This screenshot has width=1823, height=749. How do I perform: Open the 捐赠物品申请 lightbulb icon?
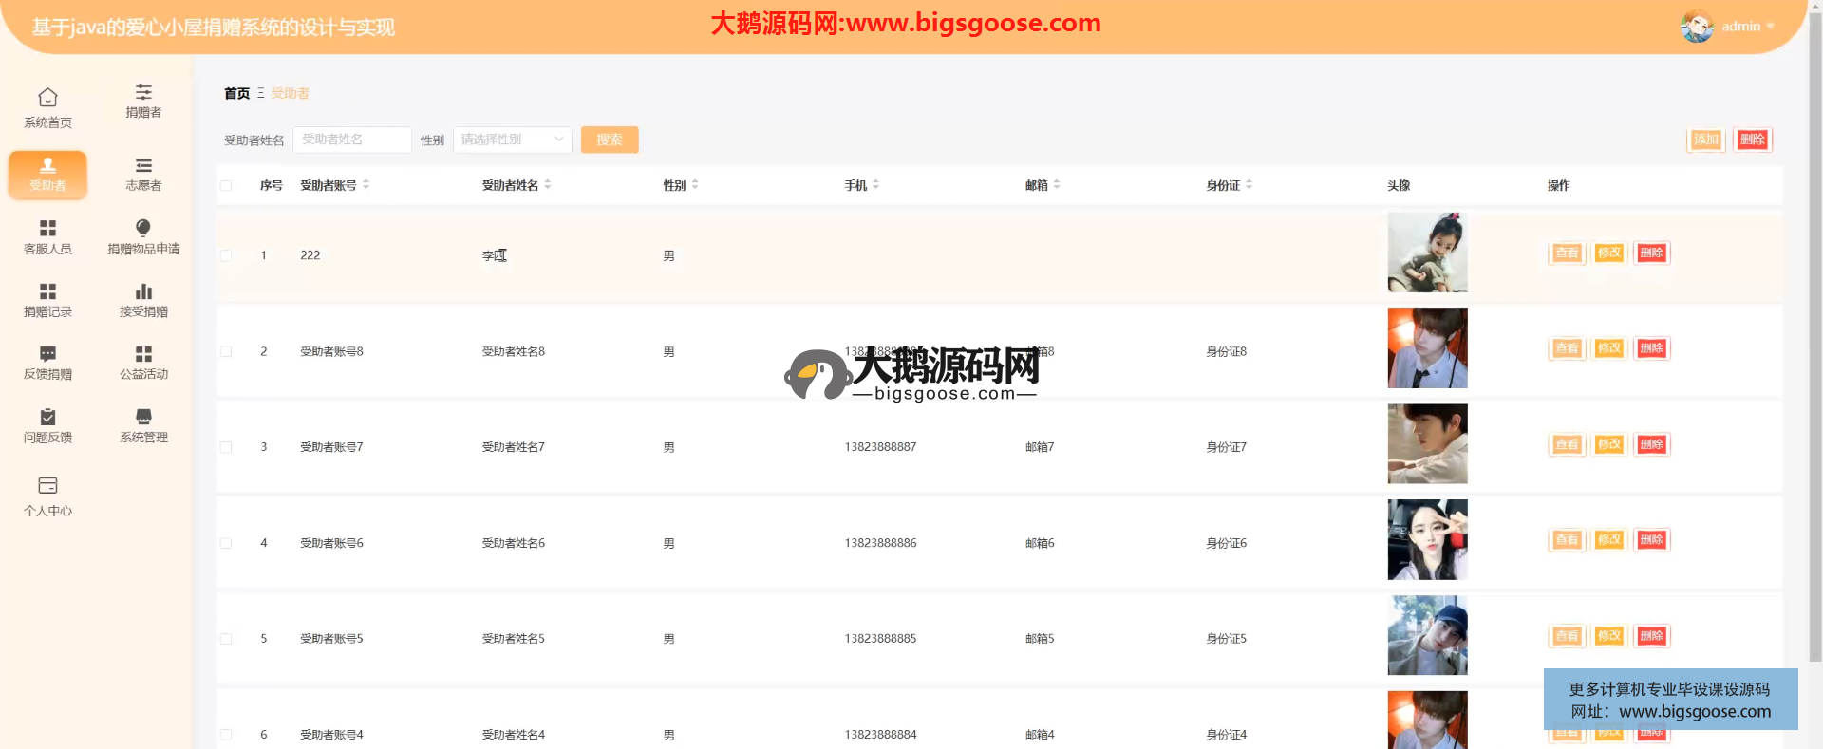pyautogui.click(x=143, y=229)
